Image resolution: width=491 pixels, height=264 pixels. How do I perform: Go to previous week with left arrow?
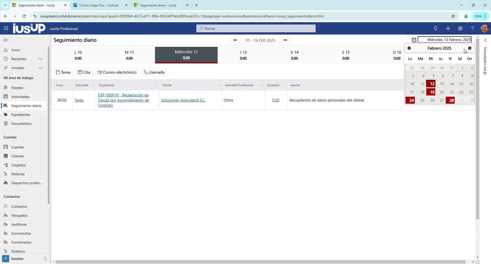pos(235,40)
